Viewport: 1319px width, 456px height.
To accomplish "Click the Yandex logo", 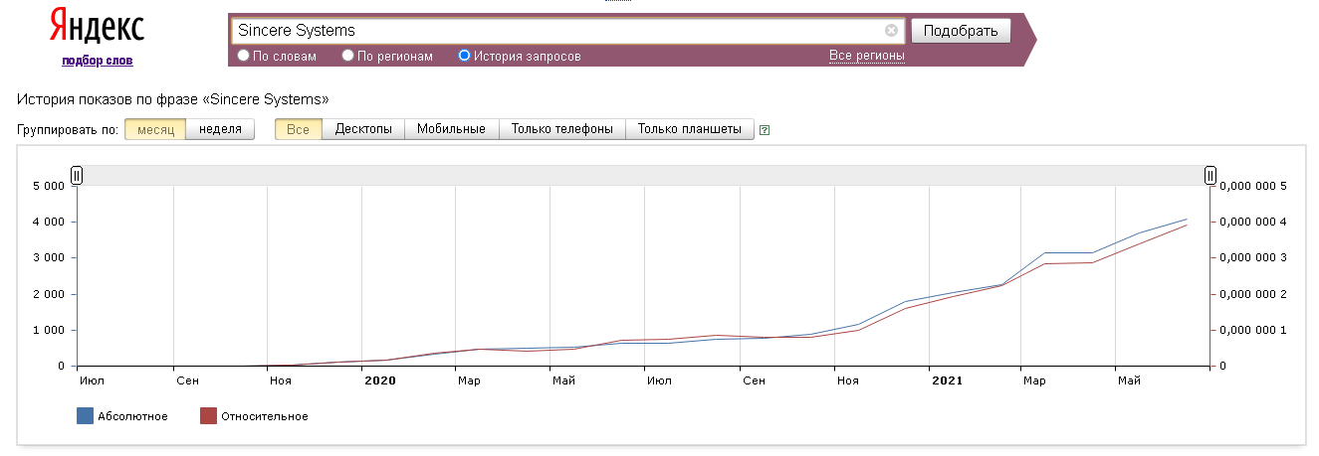I will tap(97, 28).
